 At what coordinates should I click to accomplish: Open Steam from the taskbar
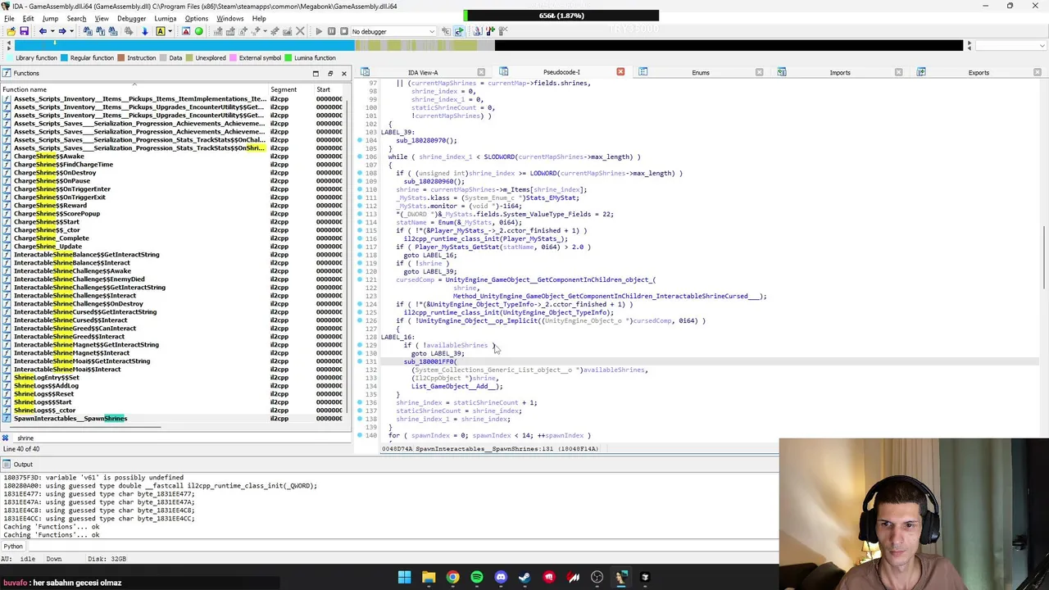[x=524, y=578]
